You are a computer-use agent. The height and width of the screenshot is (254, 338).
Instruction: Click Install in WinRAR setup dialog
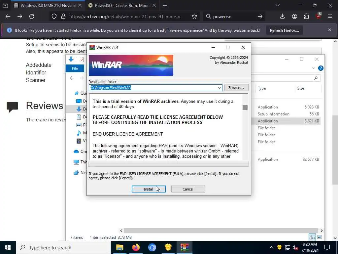tap(149, 189)
